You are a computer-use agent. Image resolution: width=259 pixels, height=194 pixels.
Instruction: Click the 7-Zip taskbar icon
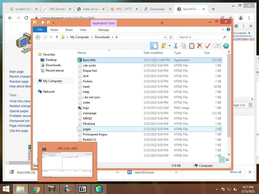coord(83,189)
